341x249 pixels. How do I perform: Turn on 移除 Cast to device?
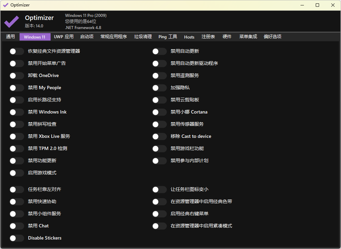click(x=160, y=136)
